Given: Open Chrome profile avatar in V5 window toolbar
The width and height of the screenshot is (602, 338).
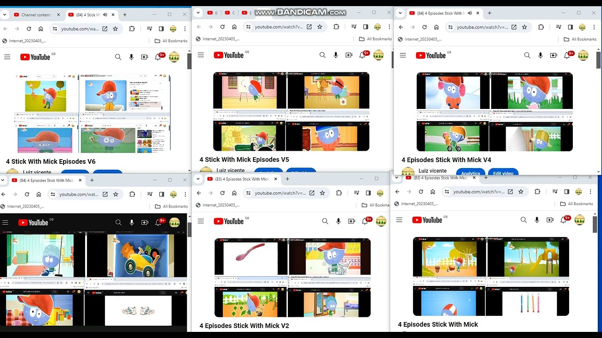Looking at the screenshot, I should click(x=378, y=27).
